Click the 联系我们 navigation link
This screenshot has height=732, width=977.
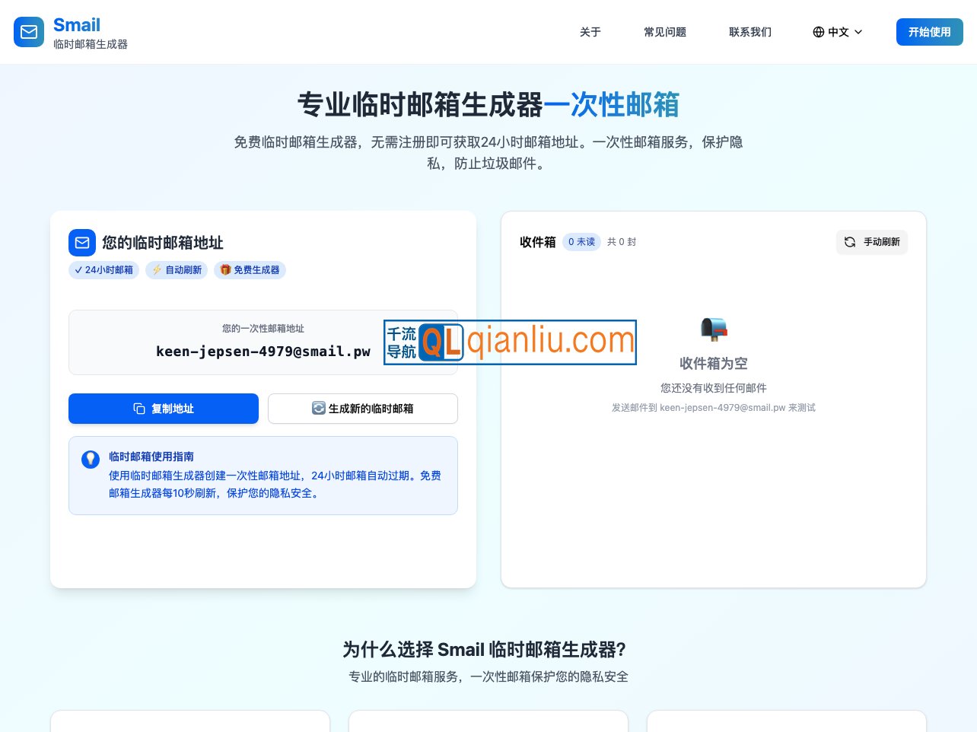tap(750, 32)
